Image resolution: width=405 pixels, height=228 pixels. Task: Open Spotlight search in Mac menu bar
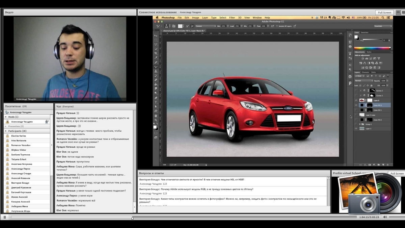point(383,18)
